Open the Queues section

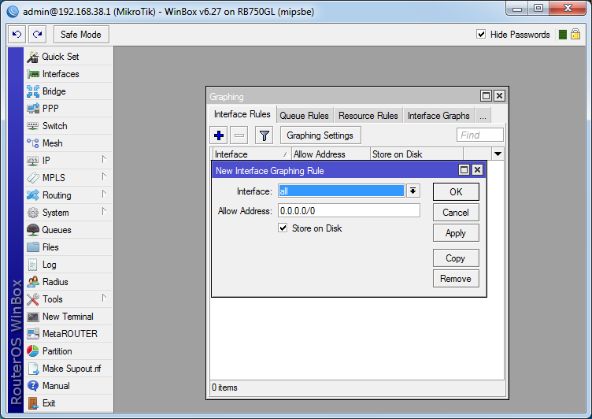pos(69,230)
